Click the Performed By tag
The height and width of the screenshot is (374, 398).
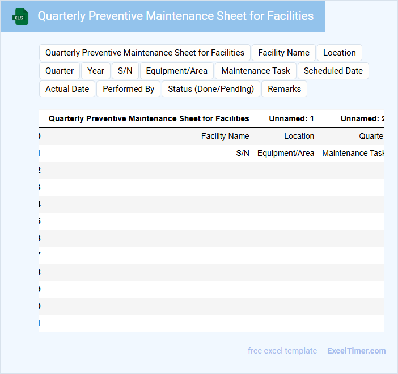point(128,89)
